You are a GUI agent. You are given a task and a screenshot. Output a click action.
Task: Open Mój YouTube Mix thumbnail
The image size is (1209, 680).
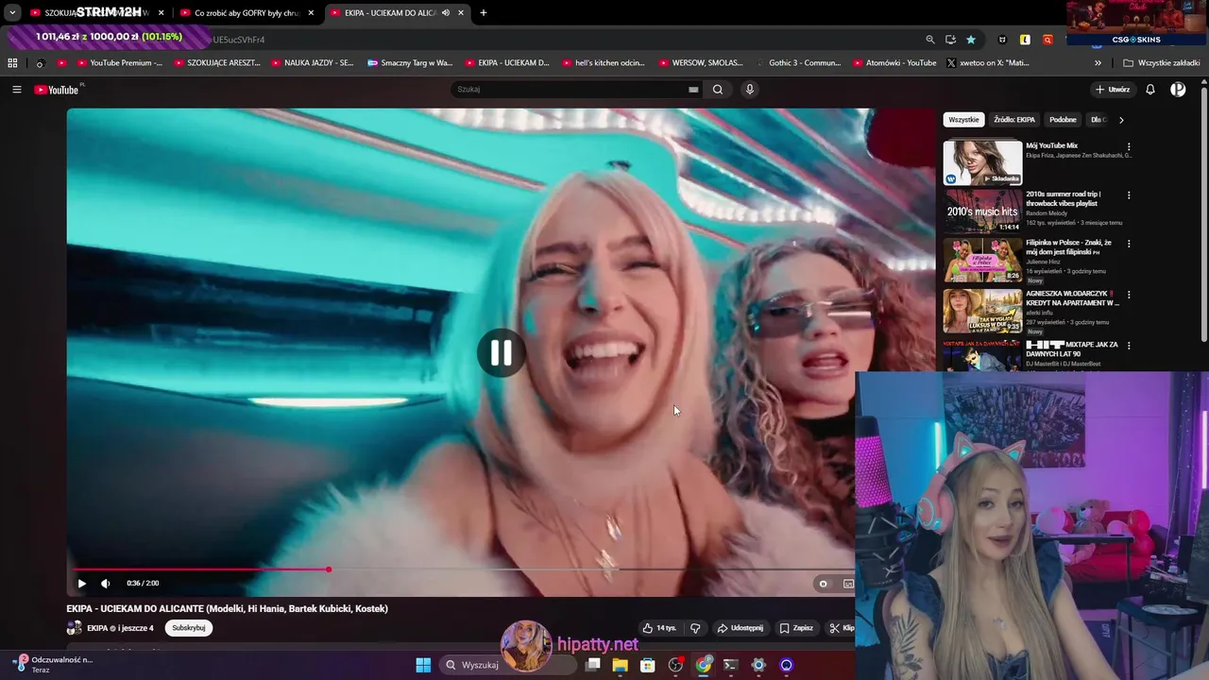pos(982,162)
